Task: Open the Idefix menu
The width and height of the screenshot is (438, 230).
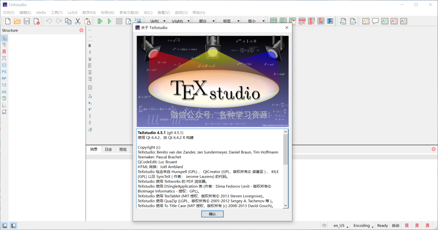Action: click(41, 13)
